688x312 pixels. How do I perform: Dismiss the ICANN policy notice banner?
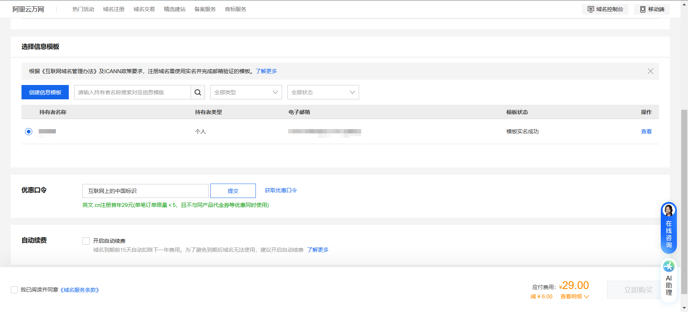(x=650, y=71)
